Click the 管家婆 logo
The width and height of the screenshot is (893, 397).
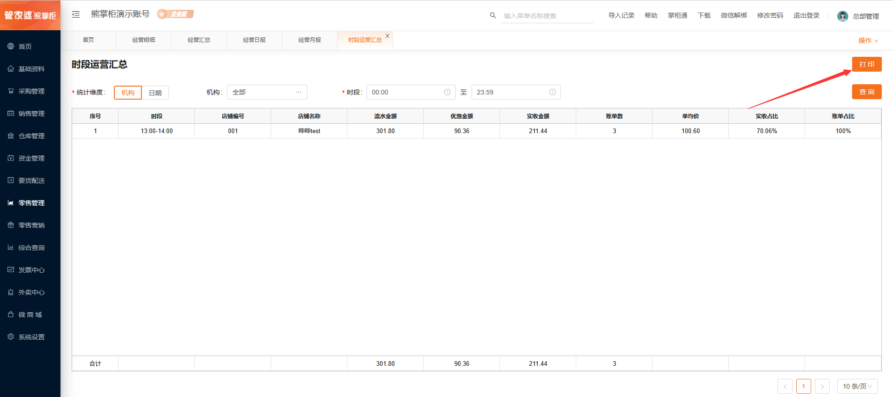coord(30,15)
